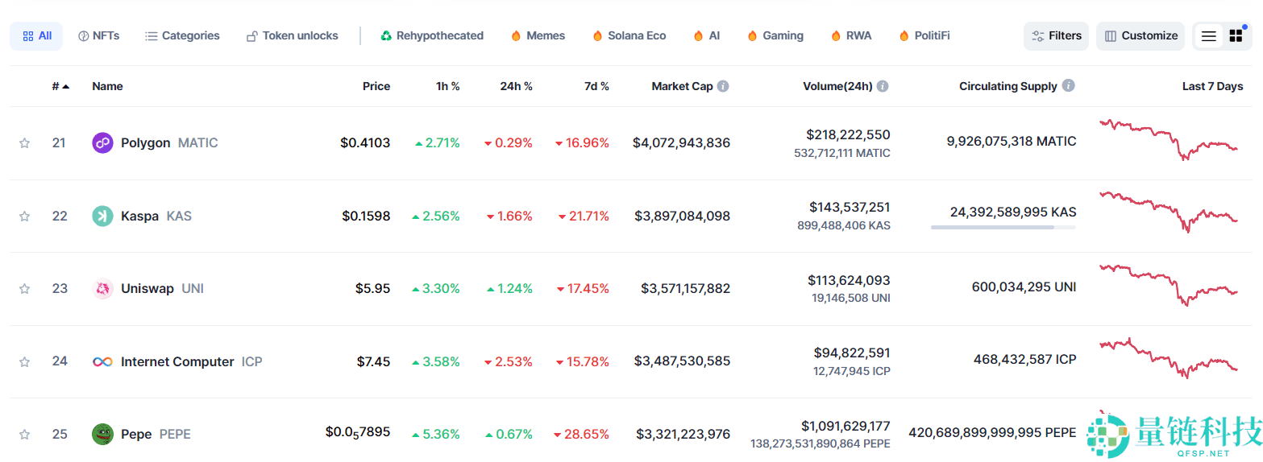This screenshot has height=462, width=1263.
Task: Click the Internet Computer infinity logo
Action: click(103, 361)
